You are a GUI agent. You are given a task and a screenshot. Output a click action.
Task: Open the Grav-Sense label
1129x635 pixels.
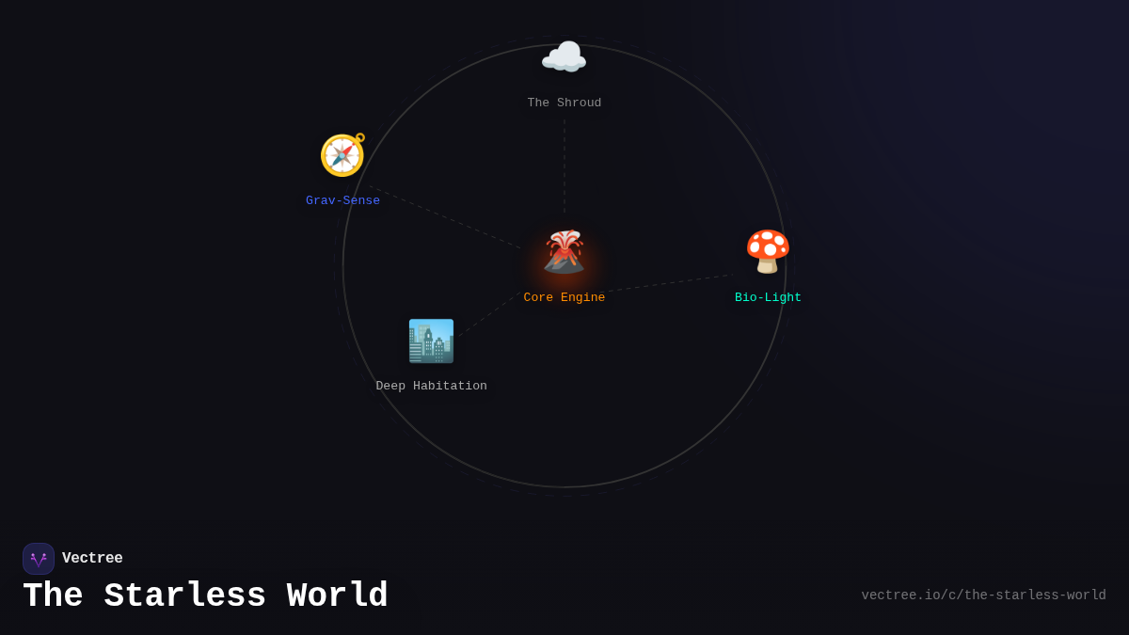point(342,199)
